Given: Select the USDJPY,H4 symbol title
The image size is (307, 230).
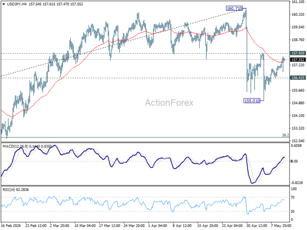Looking at the screenshot, I should pyautogui.click(x=16, y=4).
